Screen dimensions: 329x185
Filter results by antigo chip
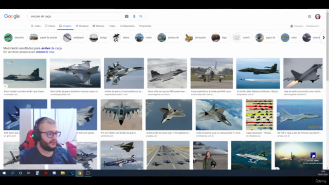[99, 38]
